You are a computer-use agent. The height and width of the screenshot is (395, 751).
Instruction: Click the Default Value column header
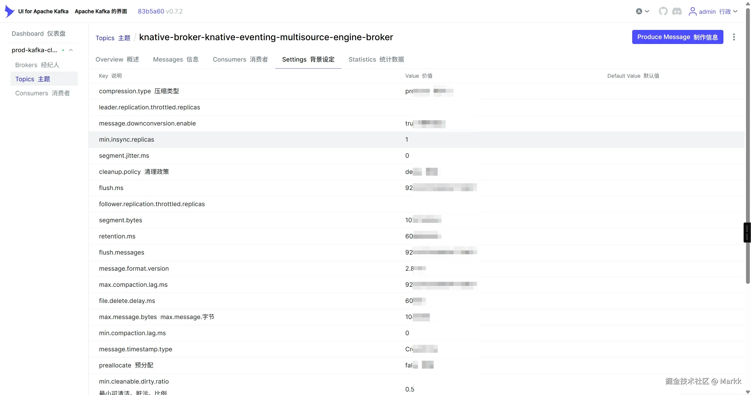coord(633,76)
